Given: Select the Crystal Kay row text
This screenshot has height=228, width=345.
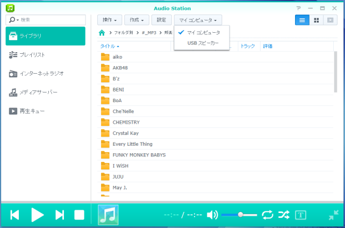Looking at the screenshot, I should pos(126,133).
